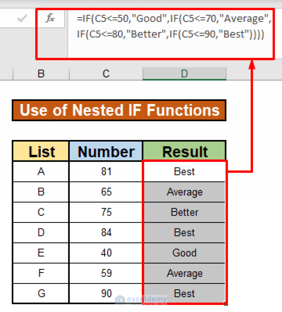Click the cell containing number 40
The image size is (282, 312).
click(106, 253)
